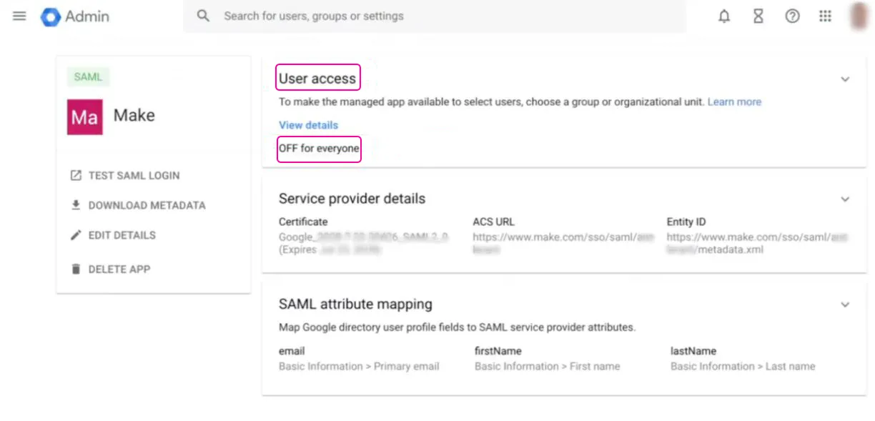Click the Google Admin logo
Viewport: 875px width, 421px height.
click(x=75, y=16)
